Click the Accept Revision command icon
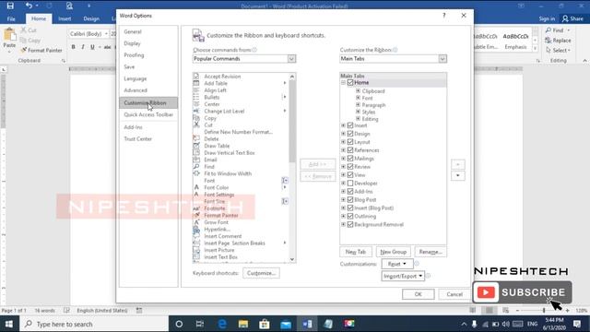The height and width of the screenshot is (332, 590). 196,76
